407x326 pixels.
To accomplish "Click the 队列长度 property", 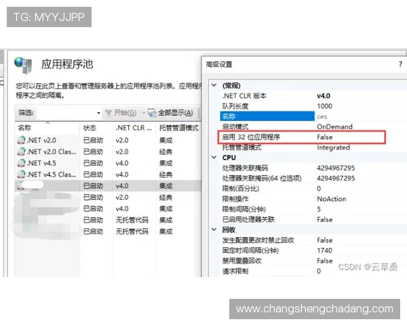I will coord(235,106).
